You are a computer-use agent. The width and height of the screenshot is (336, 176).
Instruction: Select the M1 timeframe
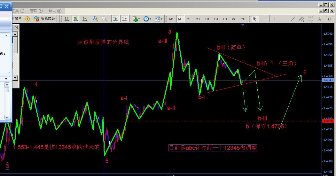click(171, 19)
